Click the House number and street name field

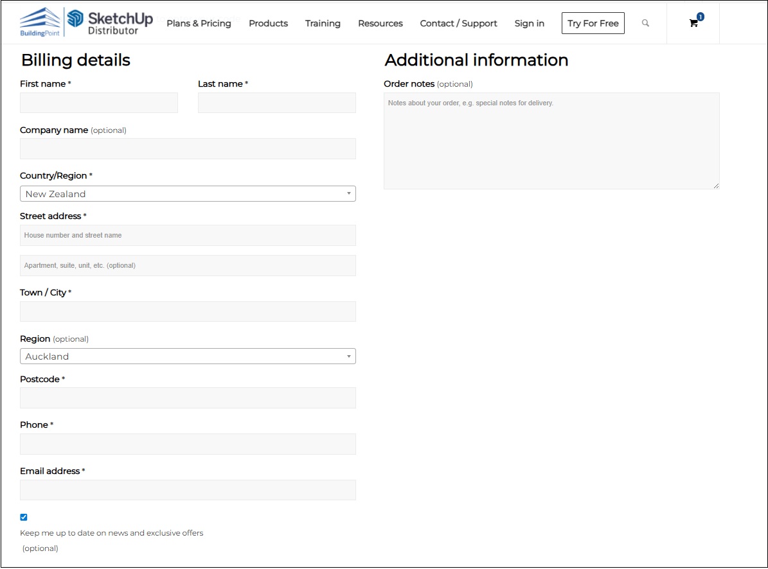point(188,235)
